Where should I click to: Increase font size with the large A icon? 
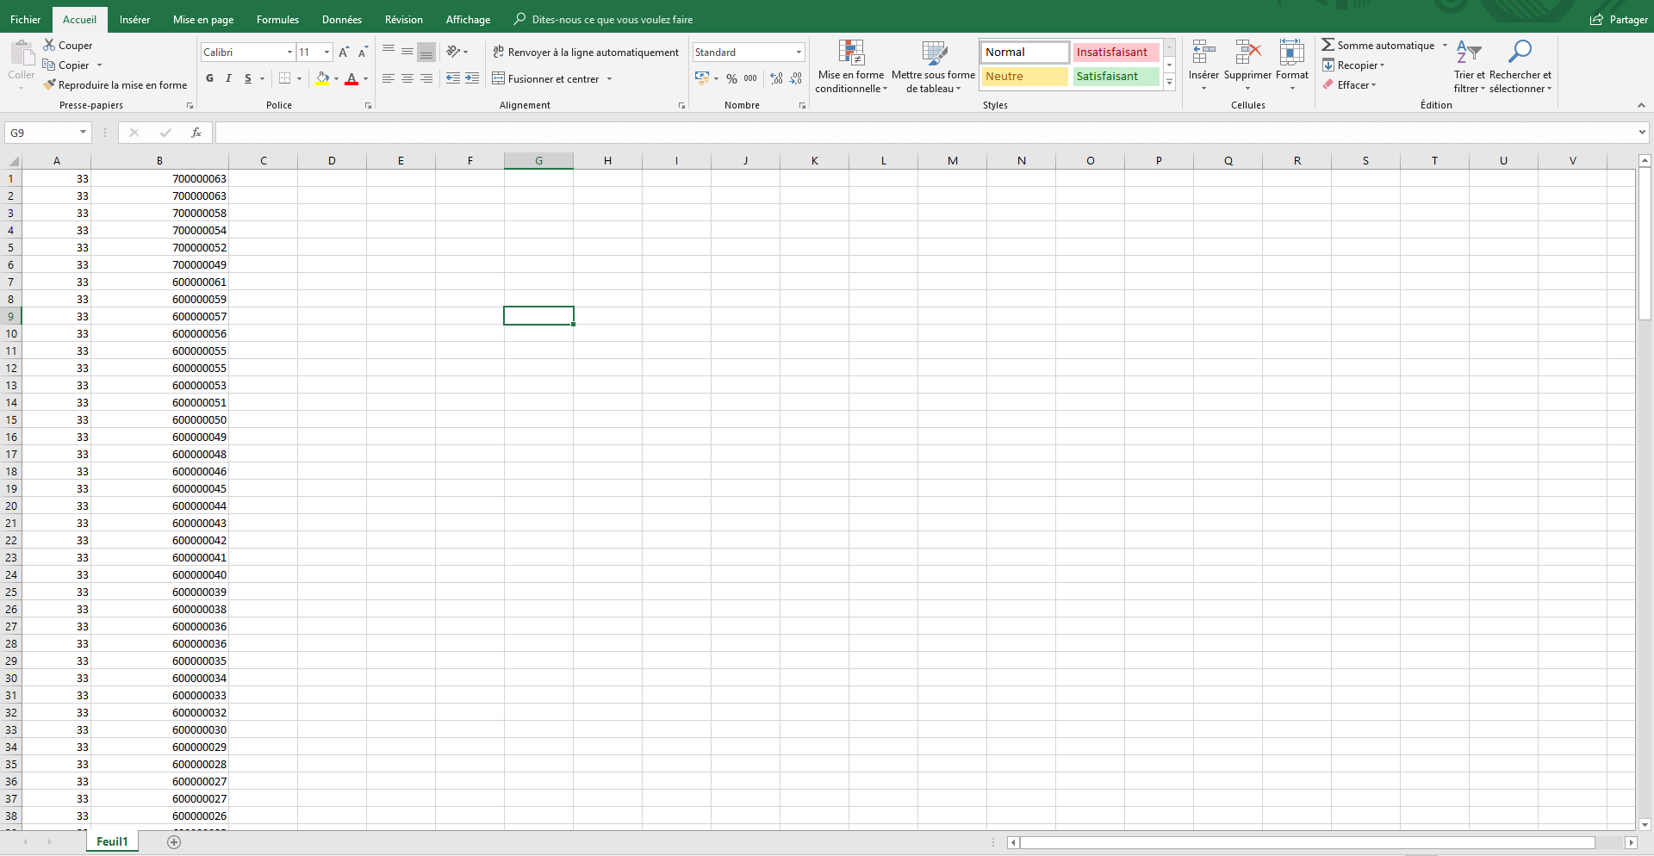tap(344, 53)
